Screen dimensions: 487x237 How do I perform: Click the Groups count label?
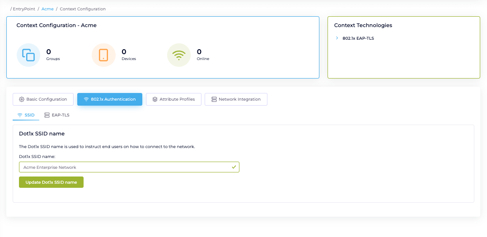pyautogui.click(x=53, y=59)
